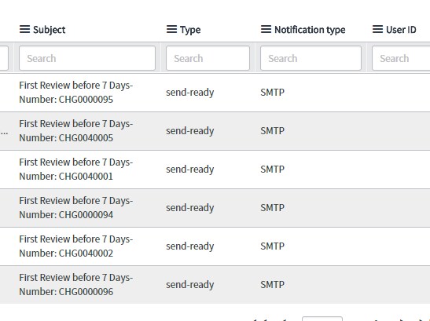Screen dimensions: 430x321
Task: Click SMTP cell in CHG0040001 row
Action: pyautogui.click(x=272, y=170)
